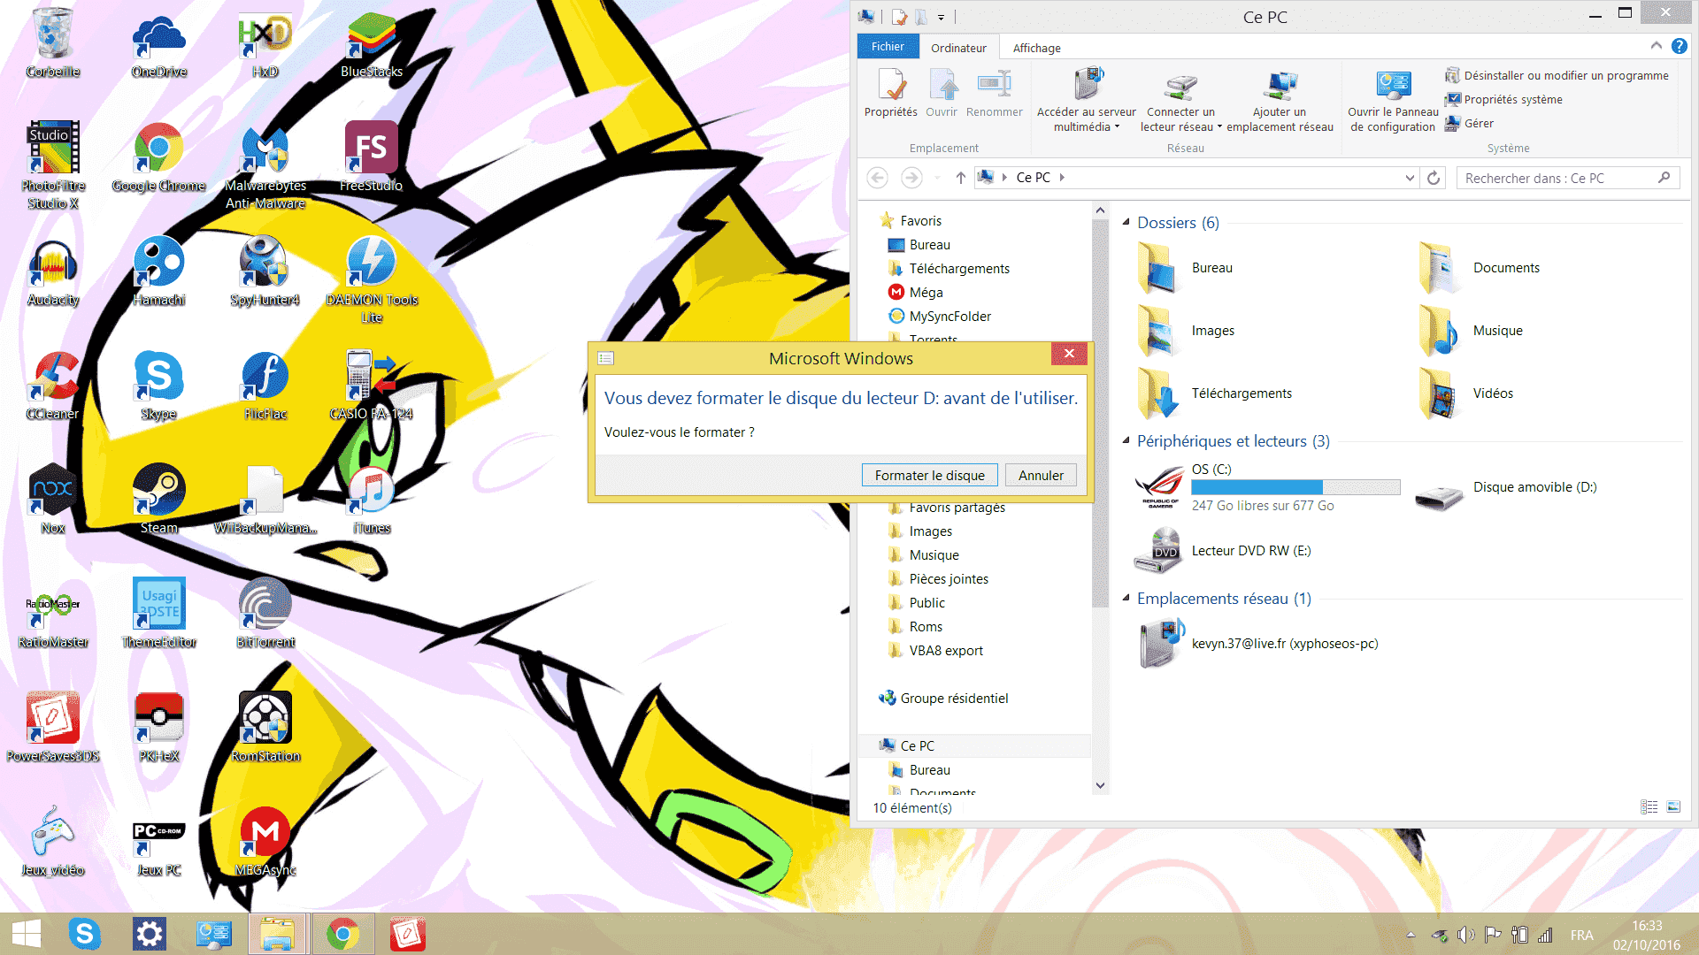Screen dimensions: 1699x955
Task: Click the FRA language indicator
Action: (x=1581, y=935)
